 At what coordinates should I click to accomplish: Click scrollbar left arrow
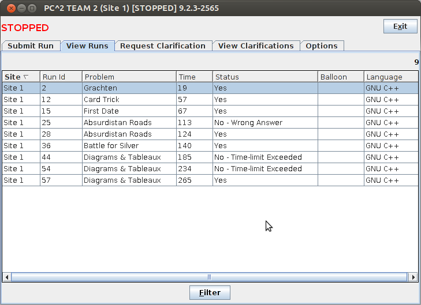(x=7, y=277)
